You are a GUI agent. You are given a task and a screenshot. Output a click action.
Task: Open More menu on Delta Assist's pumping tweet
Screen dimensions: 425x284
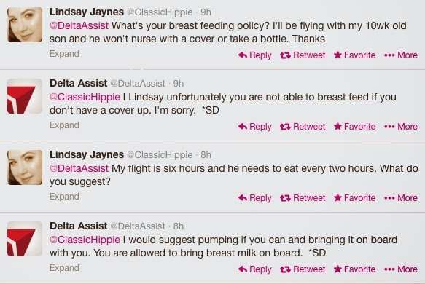click(x=401, y=269)
